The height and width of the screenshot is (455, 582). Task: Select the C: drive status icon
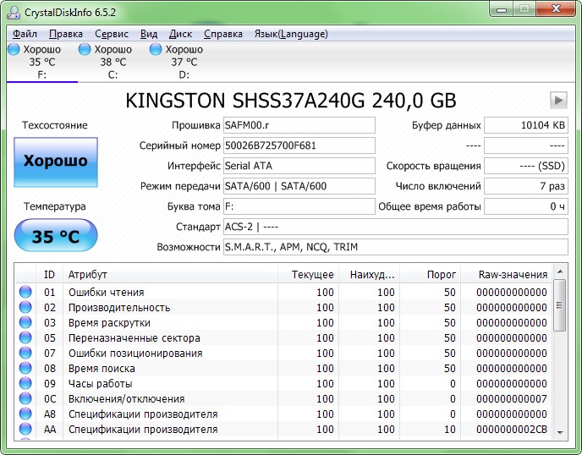click(x=85, y=49)
